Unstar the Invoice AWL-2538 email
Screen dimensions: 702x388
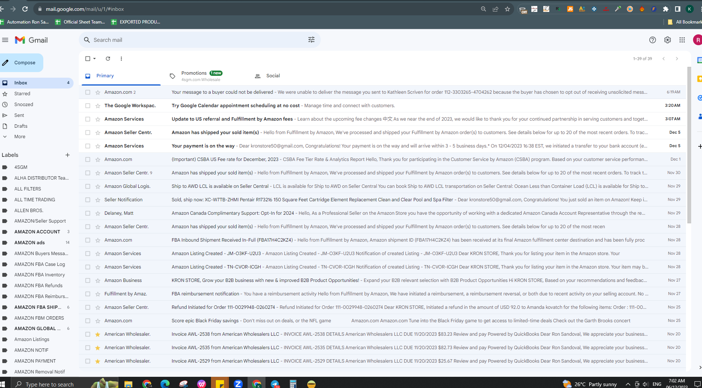click(x=98, y=334)
